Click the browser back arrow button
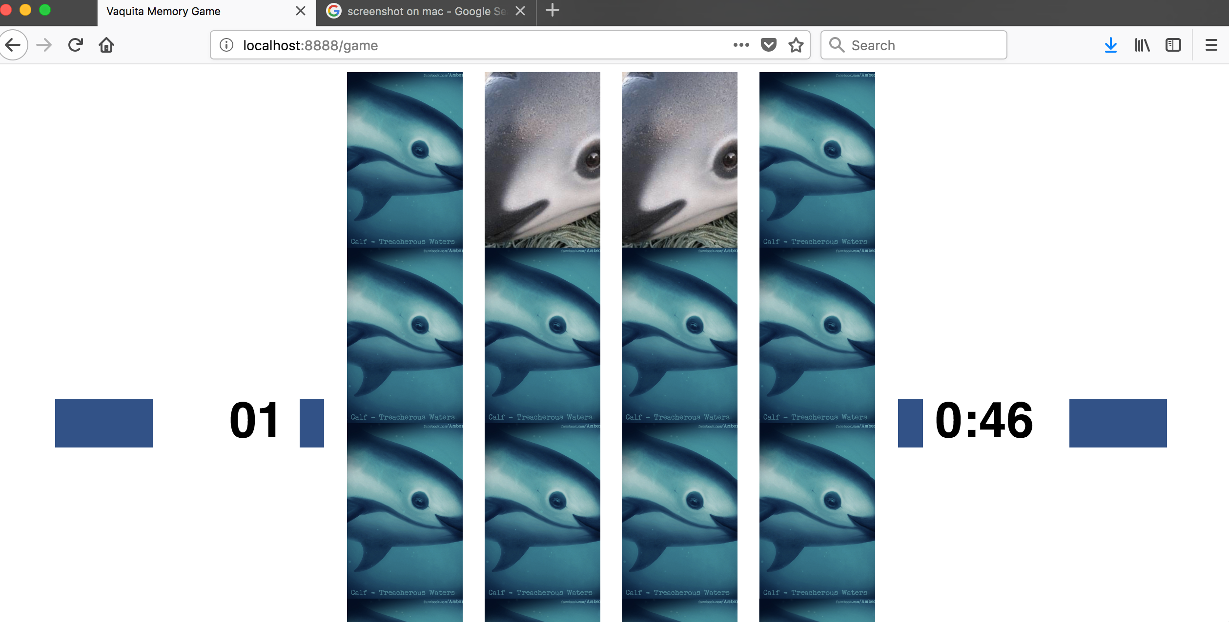Viewport: 1229px width, 622px height. pos(13,45)
